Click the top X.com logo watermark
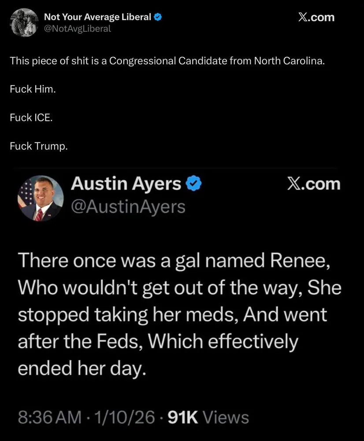This screenshot has height=441, width=364. pyautogui.click(x=316, y=18)
